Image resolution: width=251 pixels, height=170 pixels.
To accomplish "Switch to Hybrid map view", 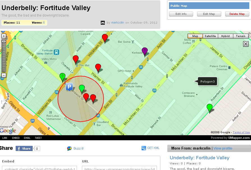I will [225, 36].
